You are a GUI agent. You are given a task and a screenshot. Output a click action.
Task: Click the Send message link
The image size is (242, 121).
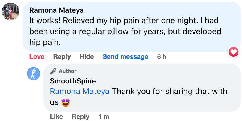tap(125, 57)
